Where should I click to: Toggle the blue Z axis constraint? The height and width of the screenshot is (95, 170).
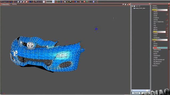point(61,2)
